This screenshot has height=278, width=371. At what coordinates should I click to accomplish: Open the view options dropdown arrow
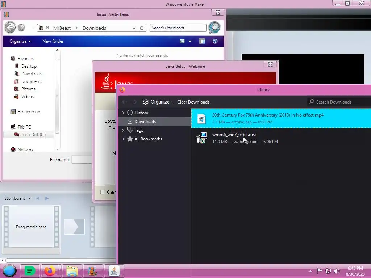pyautogui.click(x=190, y=41)
